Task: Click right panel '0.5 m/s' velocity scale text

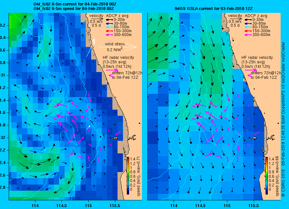Action: pos(235,22)
